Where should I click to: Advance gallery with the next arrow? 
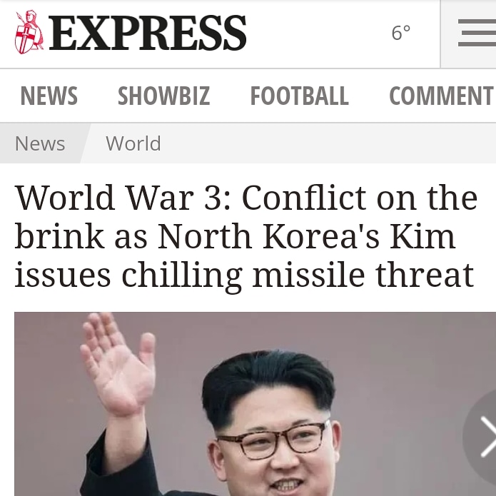pyautogui.click(x=483, y=437)
